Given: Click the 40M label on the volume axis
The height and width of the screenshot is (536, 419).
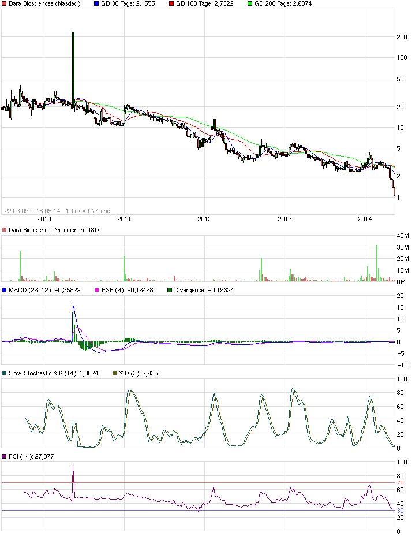Looking at the screenshot, I should coord(403,235).
